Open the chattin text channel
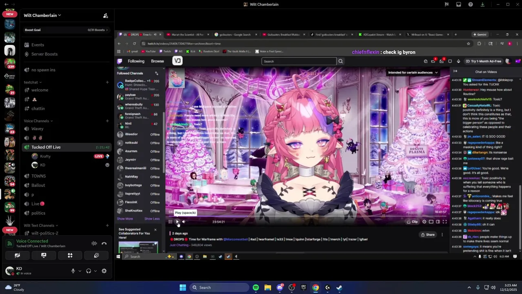The image size is (522, 294). (66, 109)
